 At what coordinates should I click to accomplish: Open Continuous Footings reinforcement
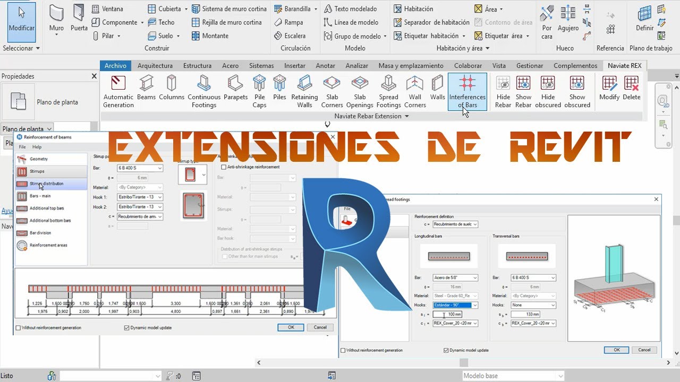(204, 91)
